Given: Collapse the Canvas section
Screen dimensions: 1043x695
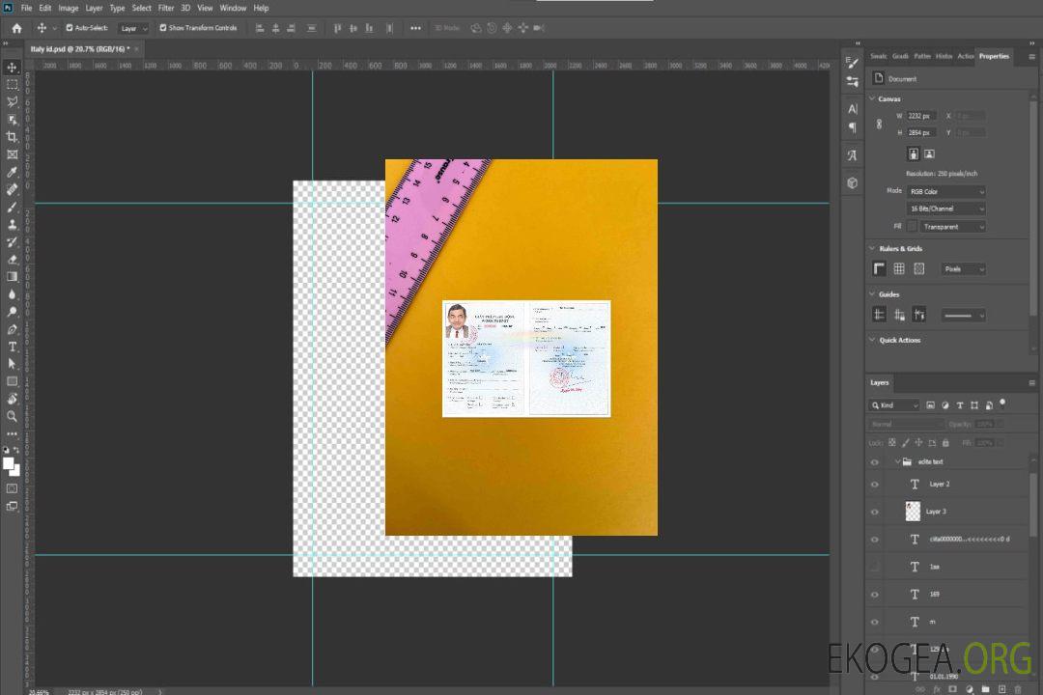Looking at the screenshot, I should pos(872,98).
